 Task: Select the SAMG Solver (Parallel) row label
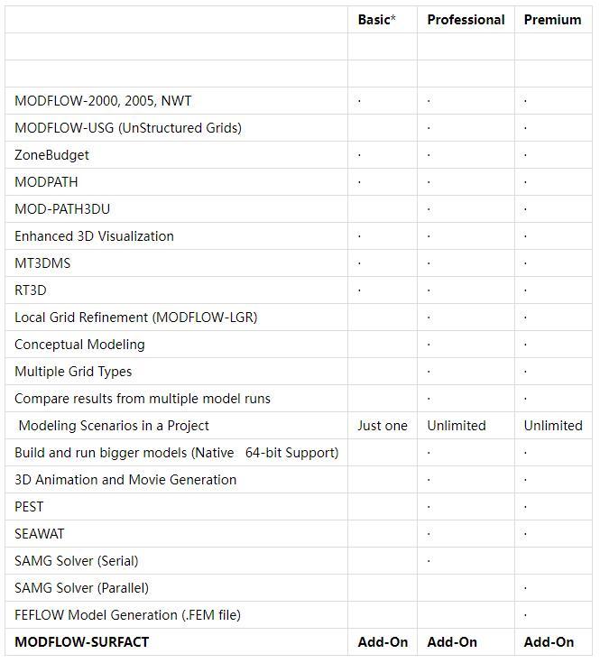pyautogui.click(x=81, y=588)
